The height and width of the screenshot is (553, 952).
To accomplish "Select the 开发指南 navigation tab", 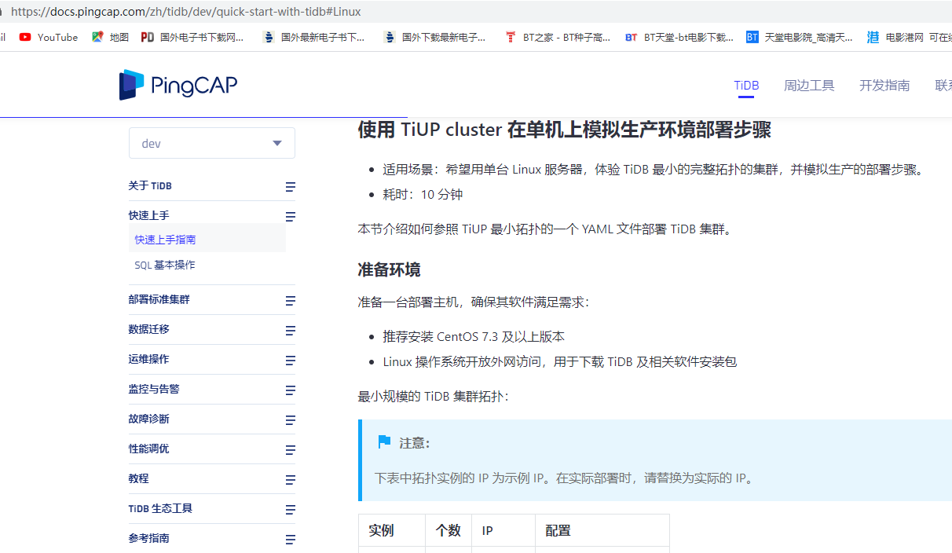I will pos(884,86).
